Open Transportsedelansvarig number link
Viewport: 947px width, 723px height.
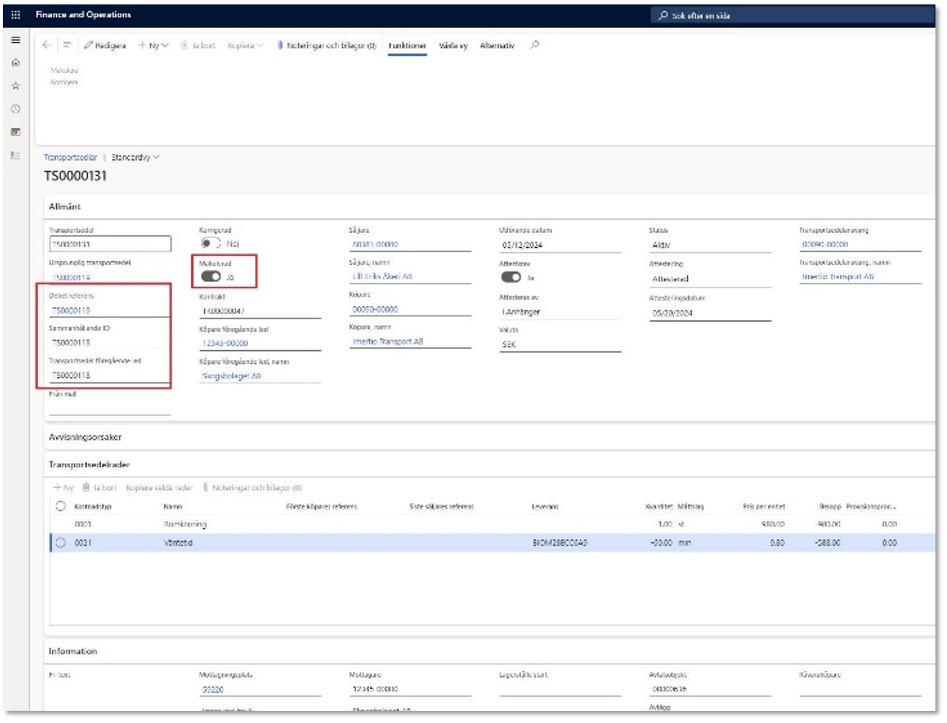point(825,245)
